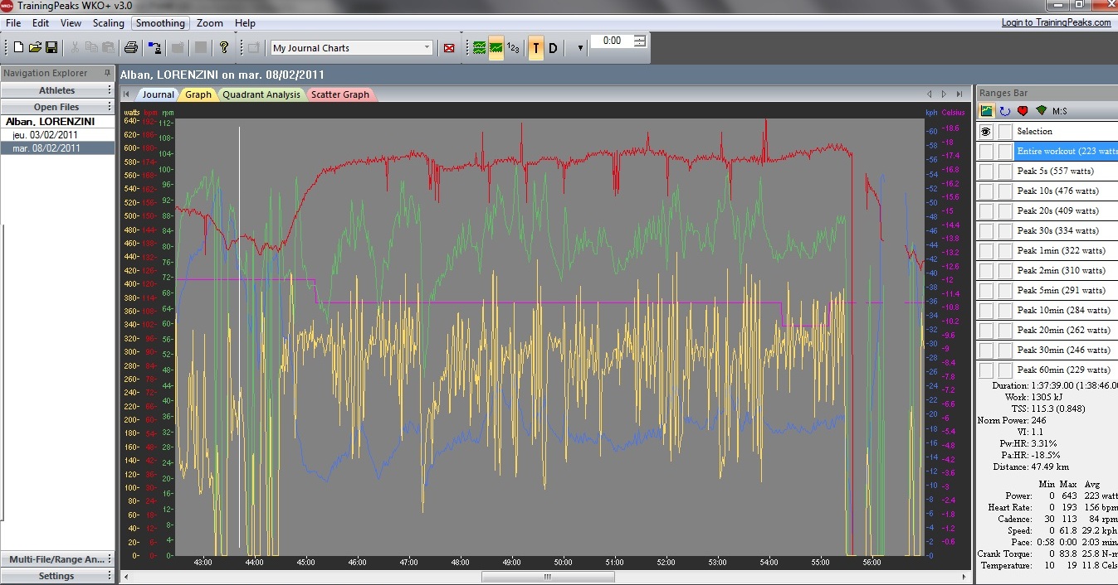Switch to the Scatter Graph tab
1118x585 pixels.
tap(340, 94)
